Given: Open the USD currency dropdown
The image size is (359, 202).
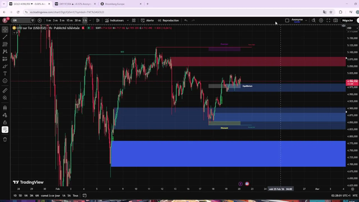Looking at the screenshot, I should [x=353, y=28].
